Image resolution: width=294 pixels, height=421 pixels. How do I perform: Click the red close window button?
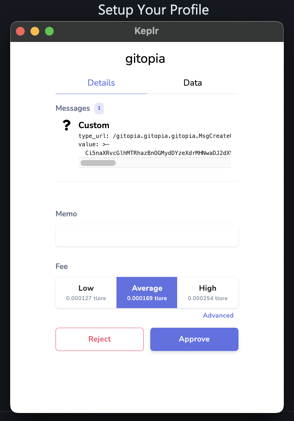[20, 31]
